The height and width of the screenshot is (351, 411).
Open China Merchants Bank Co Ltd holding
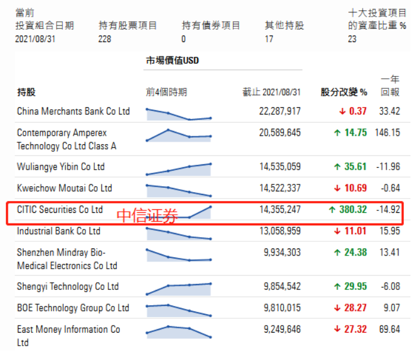tap(74, 111)
